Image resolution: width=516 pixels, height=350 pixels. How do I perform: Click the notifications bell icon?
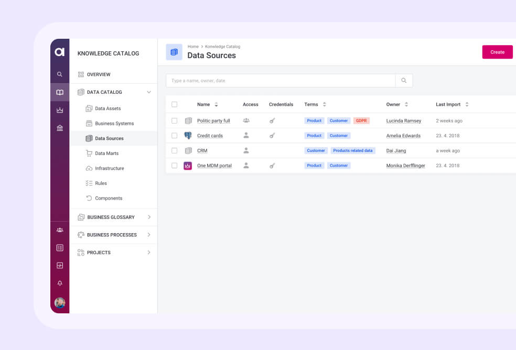tap(60, 283)
